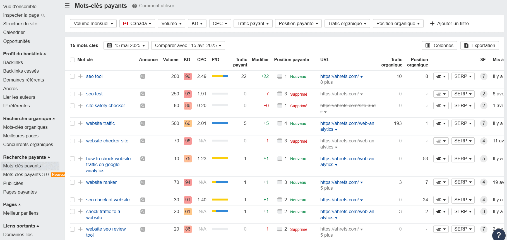507x240 pixels.
Task: Check the box for 'seo check of website'
Action: (73, 200)
